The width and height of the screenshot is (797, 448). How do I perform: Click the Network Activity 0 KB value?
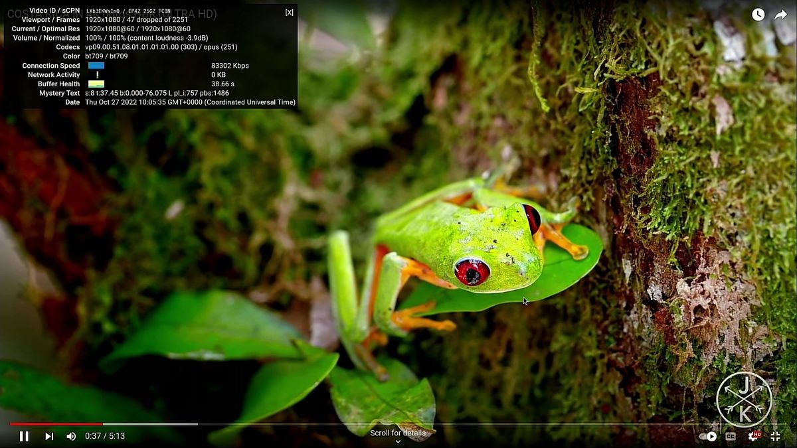tap(219, 75)
